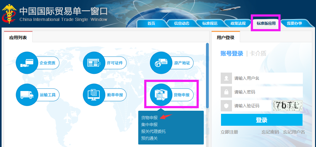This screenshot has height=147, width=316.
Task: Switch to the 标准规范 tab
Action: coord(210,23)
